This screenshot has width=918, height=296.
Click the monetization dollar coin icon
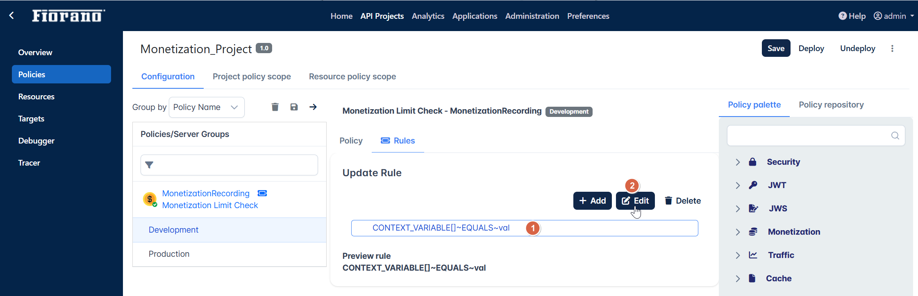tap(150, 200)
